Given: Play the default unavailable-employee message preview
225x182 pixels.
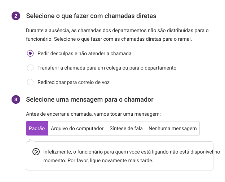Looking at the screenshot, I should coord(36,152).
